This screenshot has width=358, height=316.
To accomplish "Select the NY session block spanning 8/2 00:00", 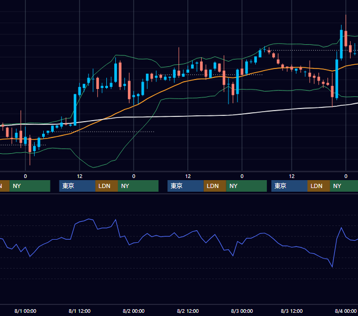I will [138, 186].
